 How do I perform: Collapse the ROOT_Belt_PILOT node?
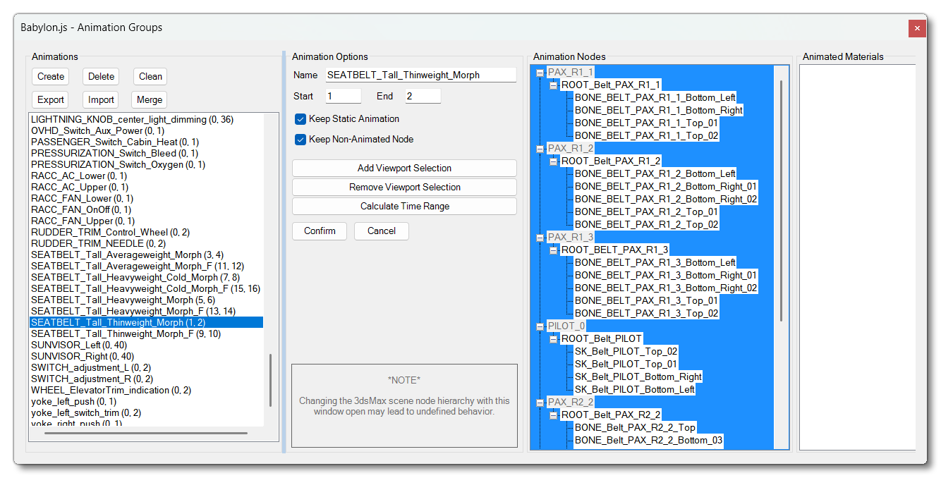click(554, 339)
